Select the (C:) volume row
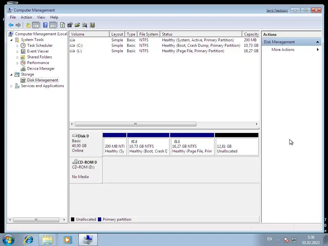This screenshot has height=246, width=328. coord(164,45)
